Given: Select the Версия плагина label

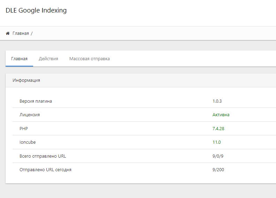Looking at the screenshot, I should [36, 101].
